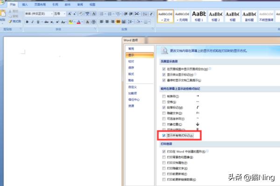Switch to the 视图 ribbon tab
Viewport: 280px width, 186px height.
[x=92, y=5]
